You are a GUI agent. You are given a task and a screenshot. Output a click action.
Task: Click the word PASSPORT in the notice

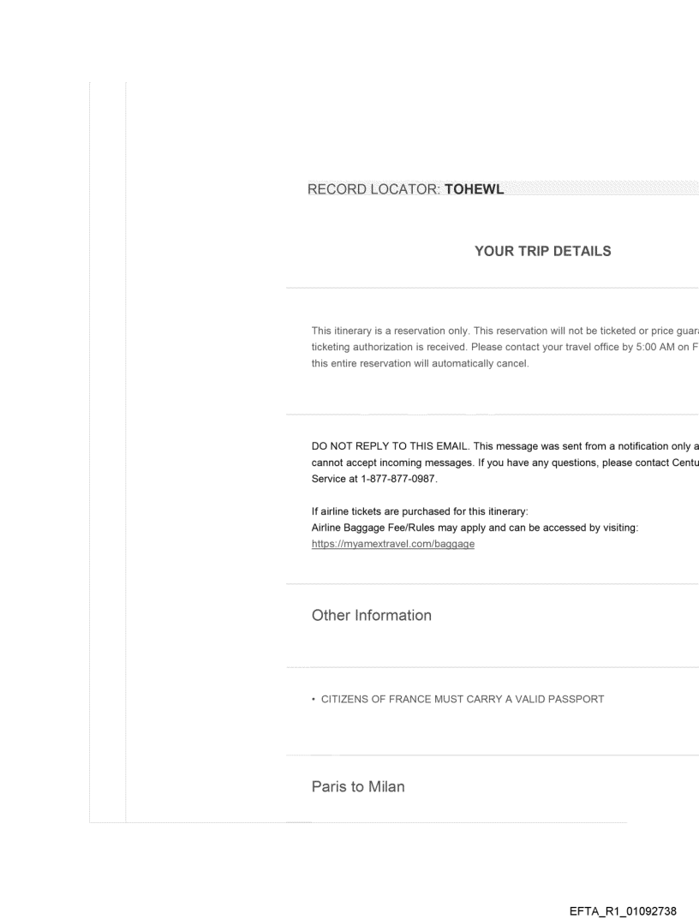coord(577,699)
